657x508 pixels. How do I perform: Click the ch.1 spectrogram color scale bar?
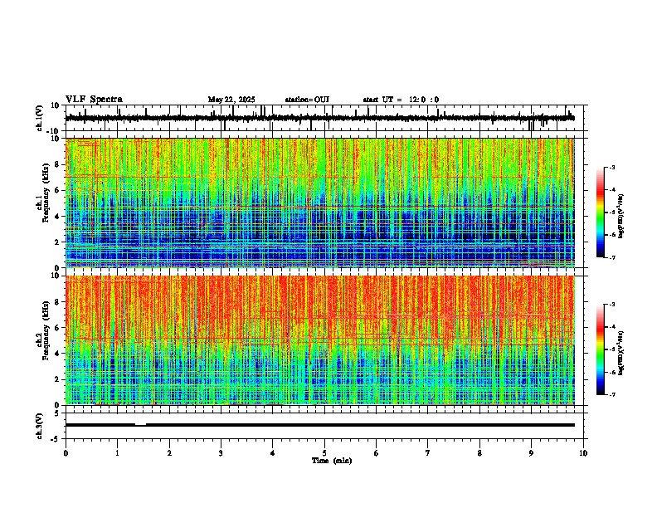click(x=601, y=212)
